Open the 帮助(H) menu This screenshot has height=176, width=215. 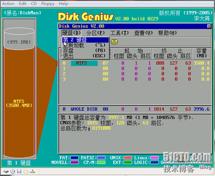168,33
